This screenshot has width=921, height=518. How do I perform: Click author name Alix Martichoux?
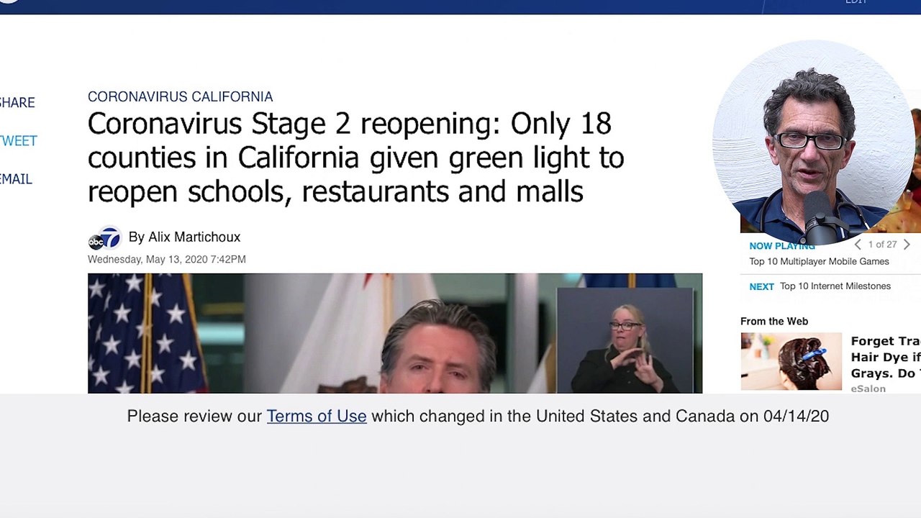pyautogui.click(x=194, y=237)
